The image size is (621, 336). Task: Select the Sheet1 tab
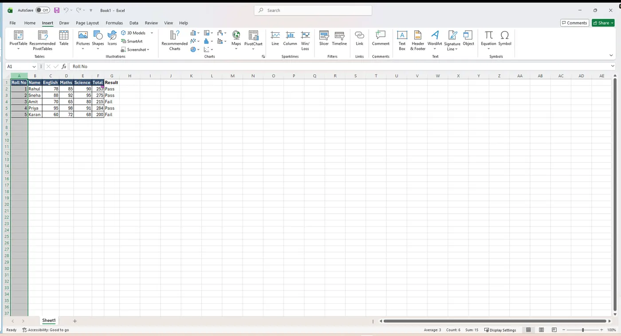pyautogui.click(x=49, y=320)
